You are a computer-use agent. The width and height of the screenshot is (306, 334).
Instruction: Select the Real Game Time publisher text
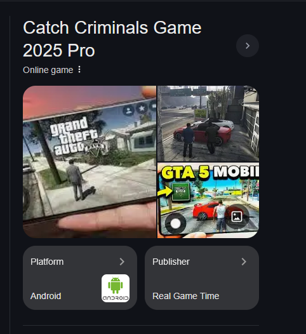pos(185,296)
